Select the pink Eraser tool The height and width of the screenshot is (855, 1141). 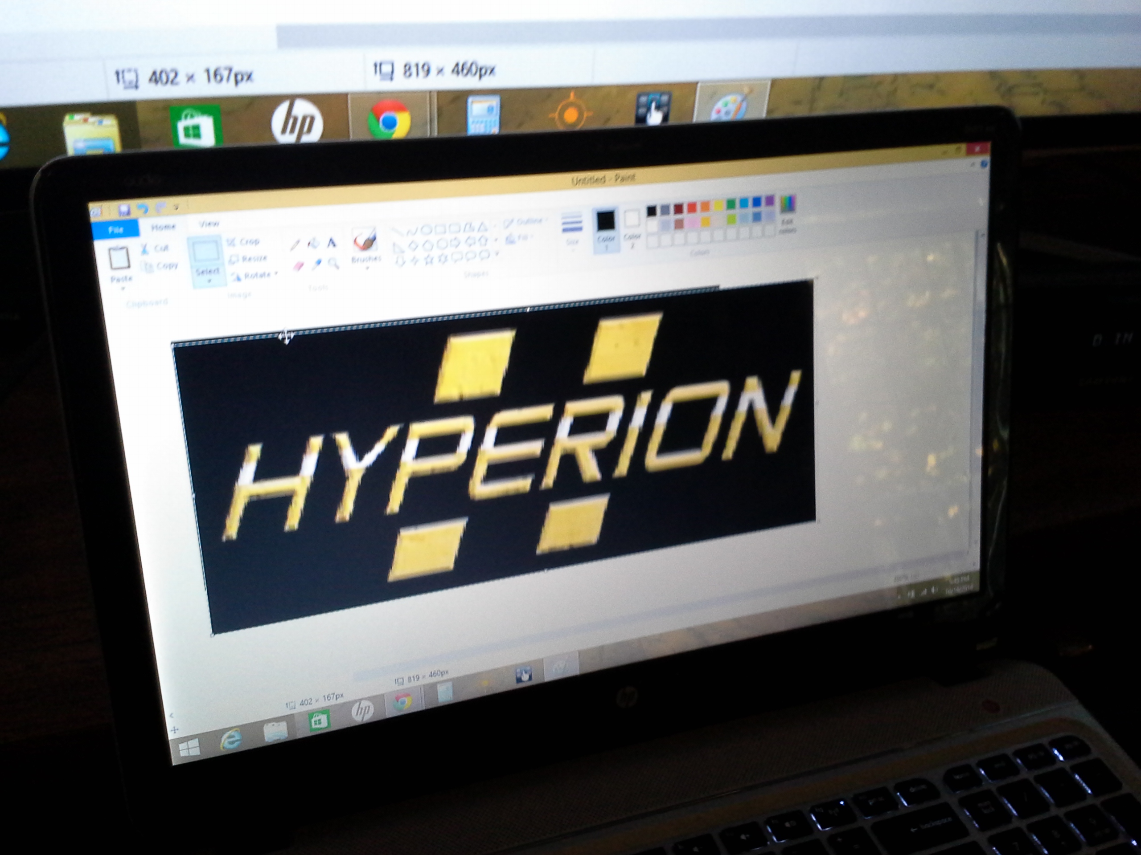click(299, 266)
